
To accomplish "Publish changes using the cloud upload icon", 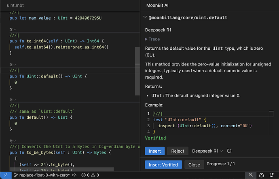I will pos(74,175).
